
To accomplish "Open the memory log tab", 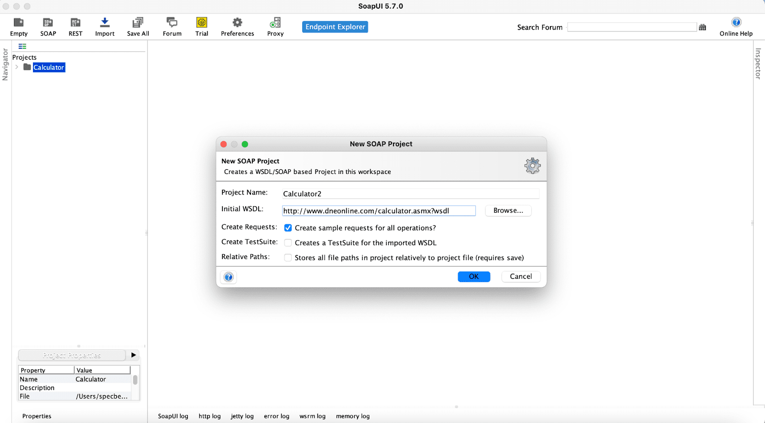I will (353, 416).
